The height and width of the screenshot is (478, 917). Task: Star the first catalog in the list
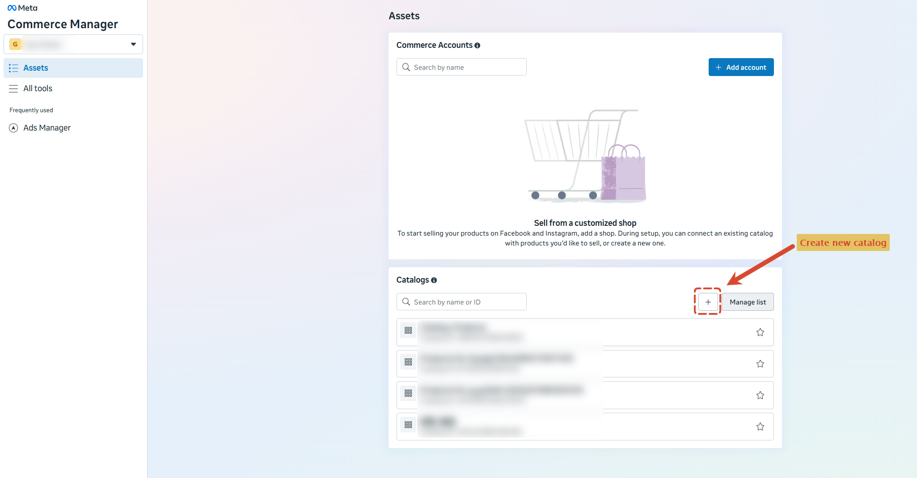coord(760,332)
